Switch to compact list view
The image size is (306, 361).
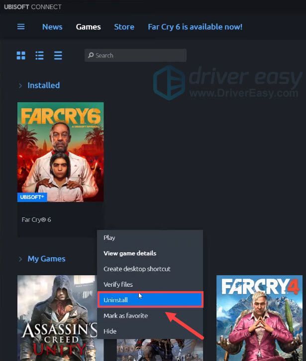pyautogui.click(x=58, y=55)
